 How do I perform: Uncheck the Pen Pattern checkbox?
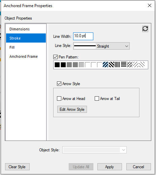point(55,57)
